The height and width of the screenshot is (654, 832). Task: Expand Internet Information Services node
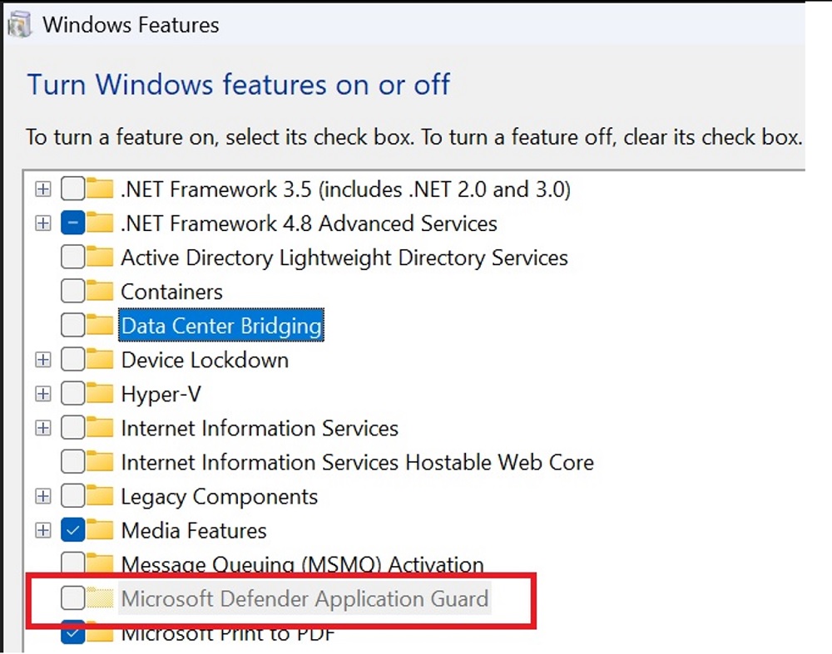(42, 427)
